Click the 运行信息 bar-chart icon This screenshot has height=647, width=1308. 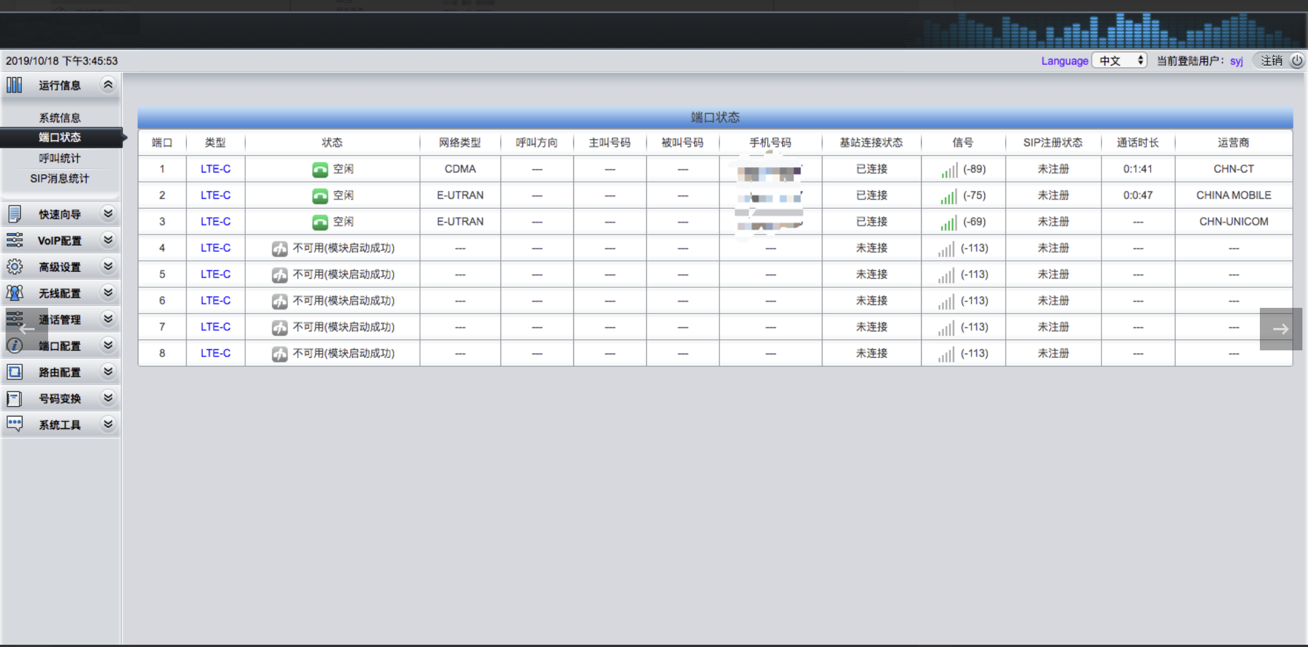pos(15,85)
